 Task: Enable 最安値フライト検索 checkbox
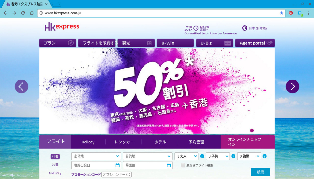(x=183, y=165)
